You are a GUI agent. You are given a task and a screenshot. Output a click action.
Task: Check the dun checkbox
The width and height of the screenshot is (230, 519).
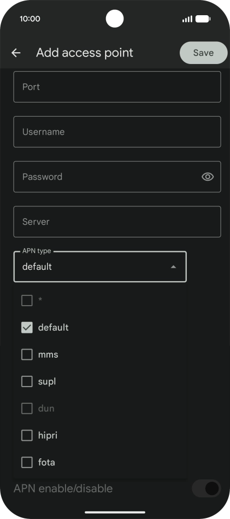(27, 408)
